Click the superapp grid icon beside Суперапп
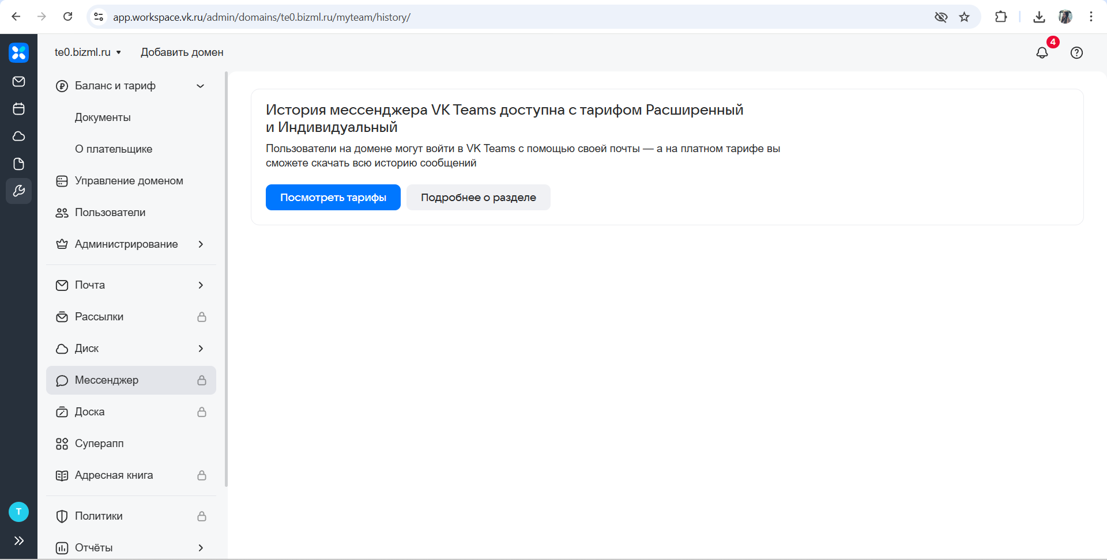Screen dimensions: 1107x560 pyautogui.click(x=62, y=444)
